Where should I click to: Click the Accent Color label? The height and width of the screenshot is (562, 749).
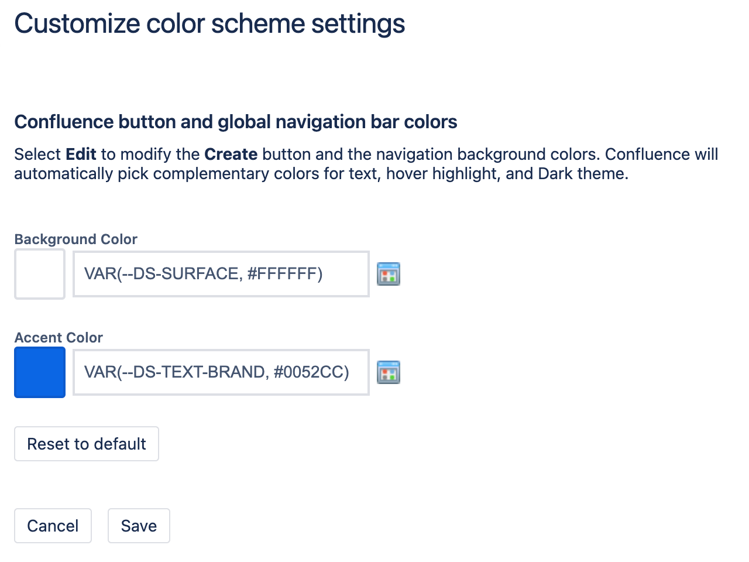click(x=59, y=338)
